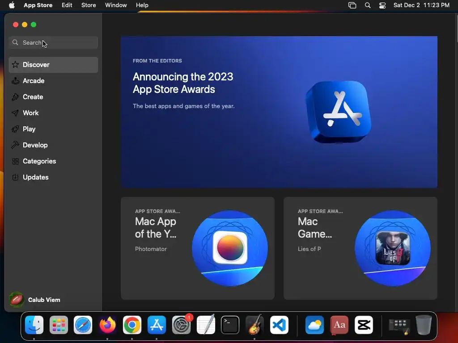
Task: Go to the Discover section
Action: click(53, 65)
